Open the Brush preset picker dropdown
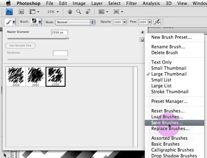This screenshot has width=207, height=158. [x=40, y=22]
